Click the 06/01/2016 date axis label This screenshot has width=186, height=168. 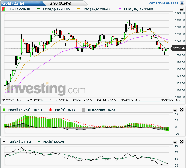click(170, 100)
